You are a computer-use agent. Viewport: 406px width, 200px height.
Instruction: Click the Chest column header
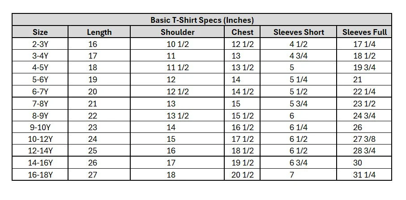tap(243, 32)
